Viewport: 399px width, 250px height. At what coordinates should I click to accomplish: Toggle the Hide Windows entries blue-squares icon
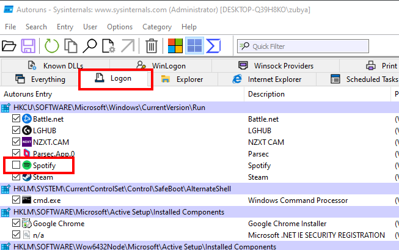(x=194, y=46)
